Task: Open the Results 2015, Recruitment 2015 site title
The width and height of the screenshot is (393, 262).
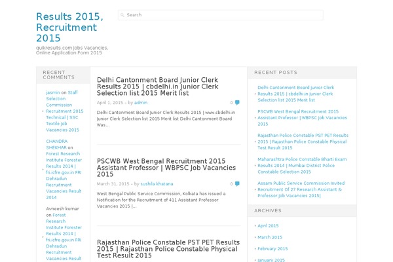Action: [69, 27]
